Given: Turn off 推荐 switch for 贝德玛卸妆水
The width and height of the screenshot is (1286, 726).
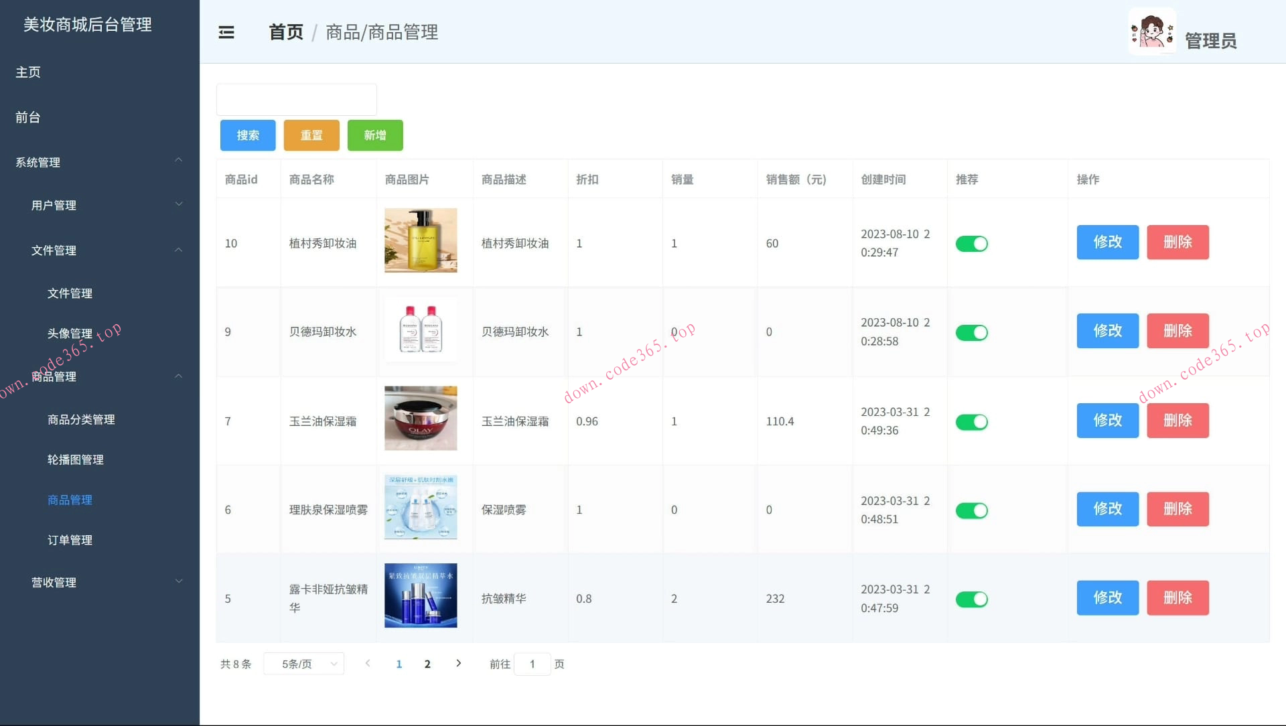Looking at the screenshot, I should point(972,332).
